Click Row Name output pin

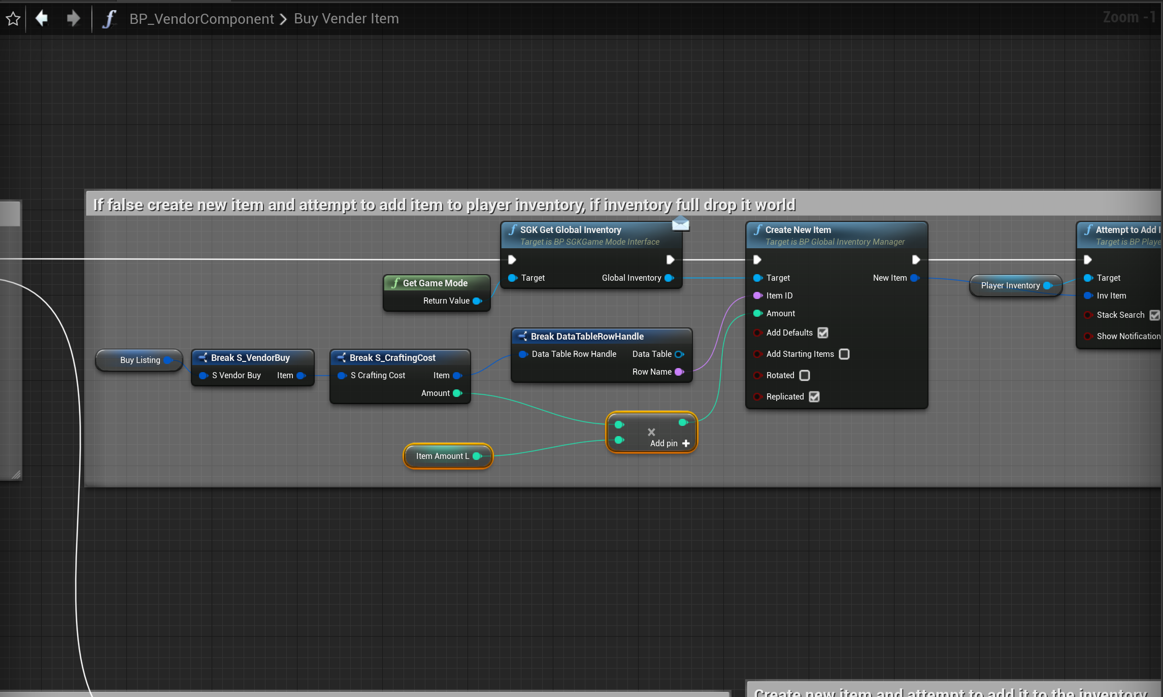point(679,372)
